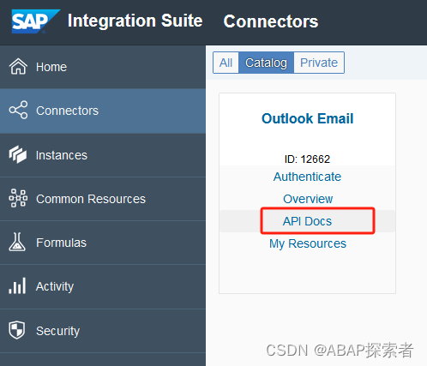Click the Security shield icon

[x=17, y=330]
